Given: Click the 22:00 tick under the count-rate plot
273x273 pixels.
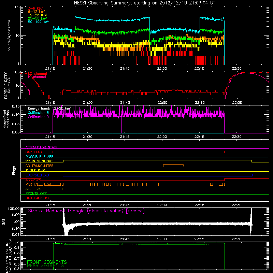Looking at the screenshot, I should click(x=162, y=69).
